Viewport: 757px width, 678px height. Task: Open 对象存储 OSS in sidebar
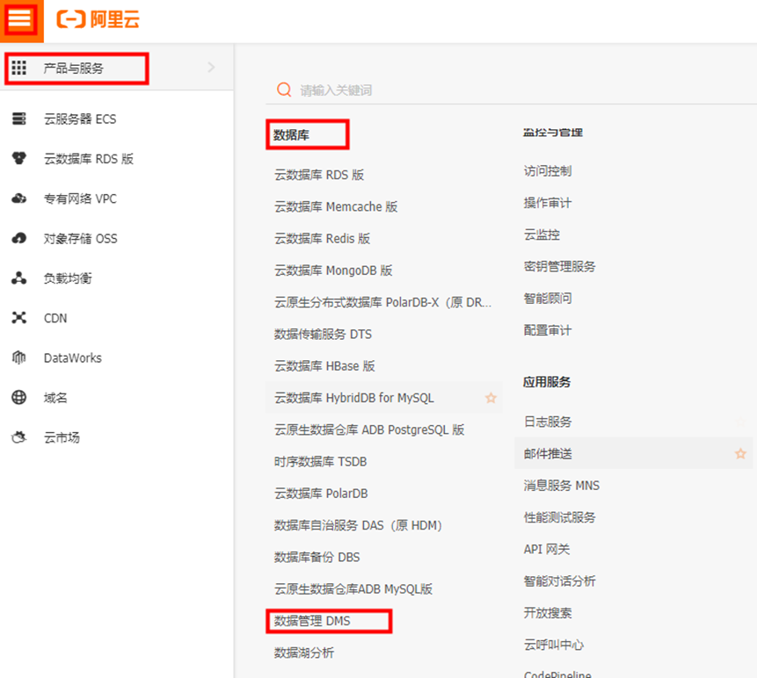[81, 239]
